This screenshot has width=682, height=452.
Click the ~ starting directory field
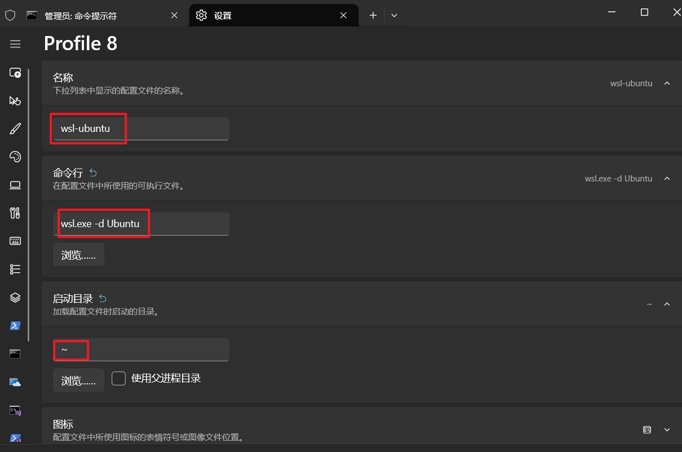tap(141, 349)
